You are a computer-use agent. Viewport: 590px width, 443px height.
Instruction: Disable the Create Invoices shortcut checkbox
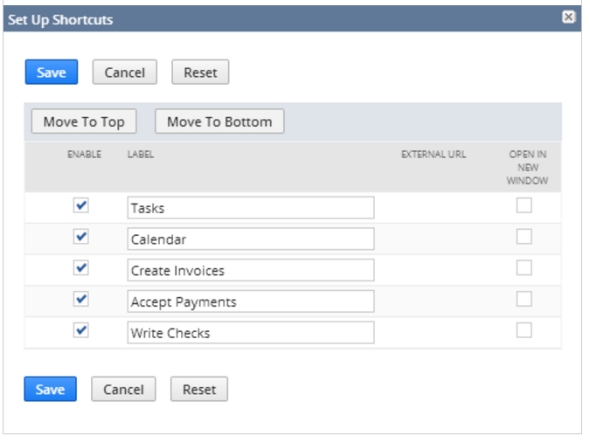click(81, 268)
